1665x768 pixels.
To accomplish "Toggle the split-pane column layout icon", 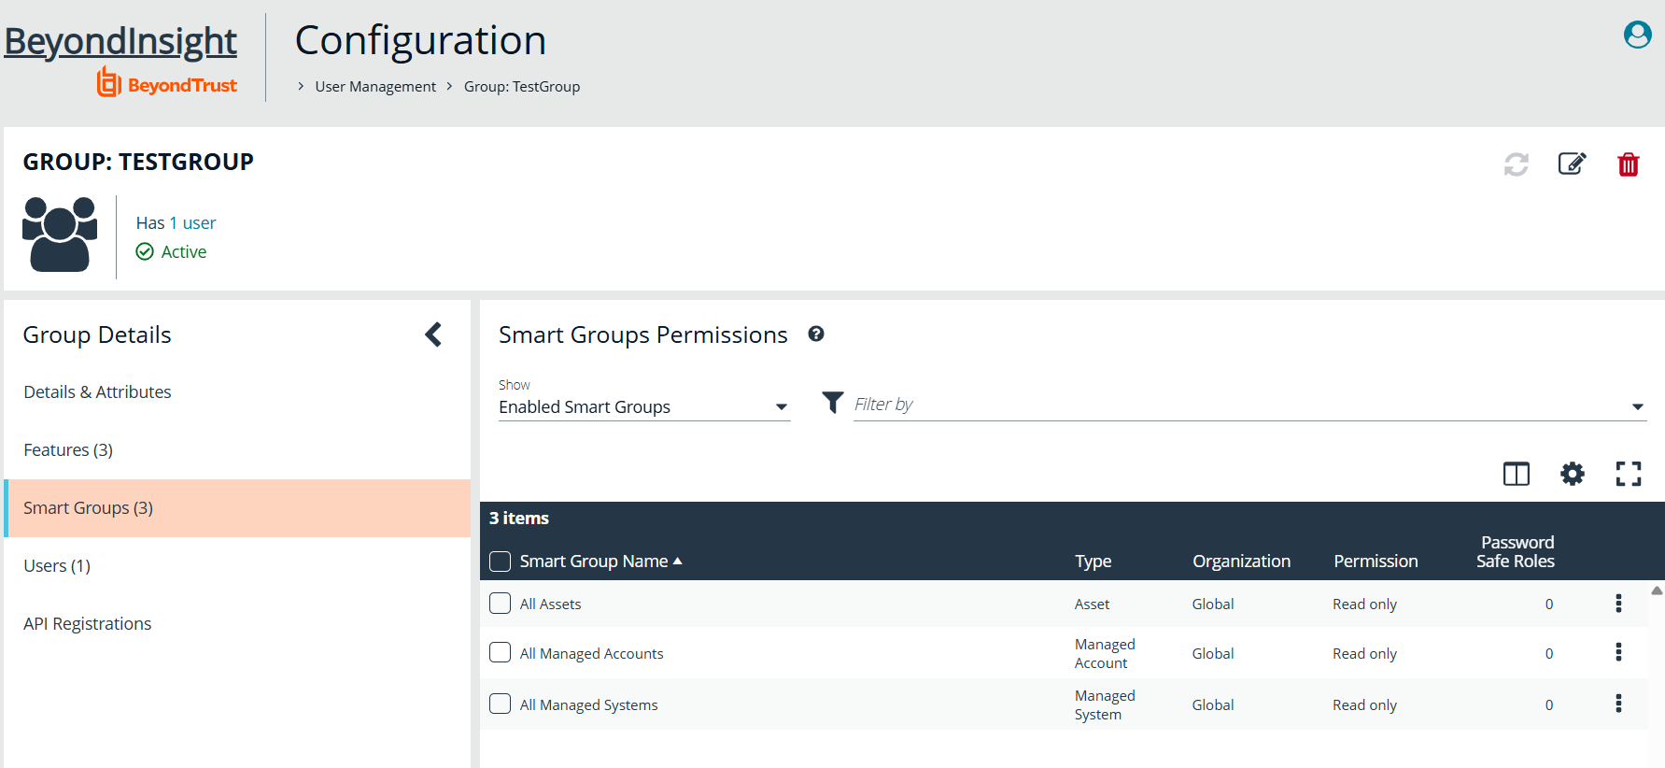I will coord(1516,474).
